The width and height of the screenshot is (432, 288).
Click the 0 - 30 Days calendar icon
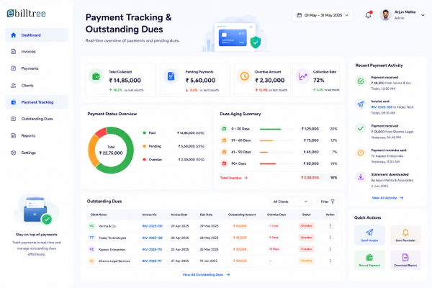[224, 129]
